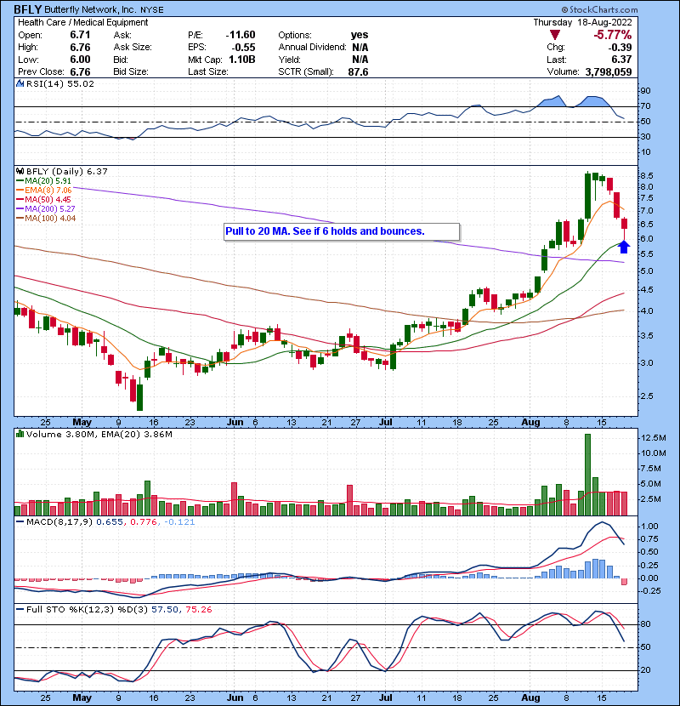The height and width of the screenshot is (706, 680).
Task: Click the Bid Size label
Action: tap(131, 72)
